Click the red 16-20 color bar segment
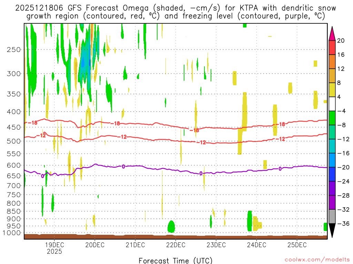Screen dimensions: 353x264 [332, 47]
